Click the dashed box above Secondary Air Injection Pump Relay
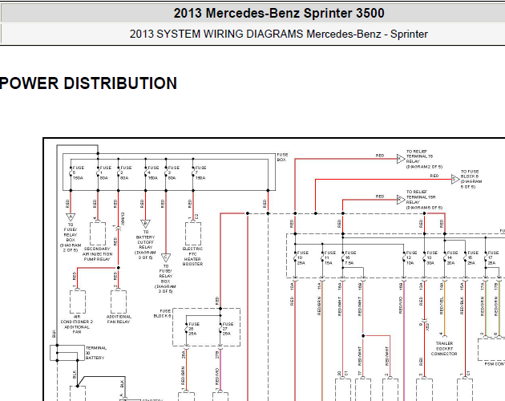The width and height of the screenshot is (505, 401). pos(98,233)
